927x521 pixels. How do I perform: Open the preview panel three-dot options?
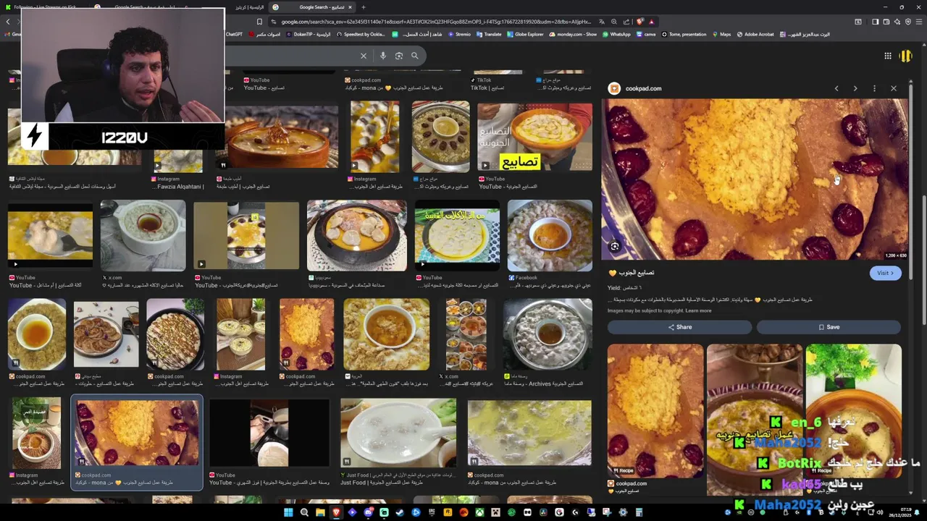click(874, 88)
